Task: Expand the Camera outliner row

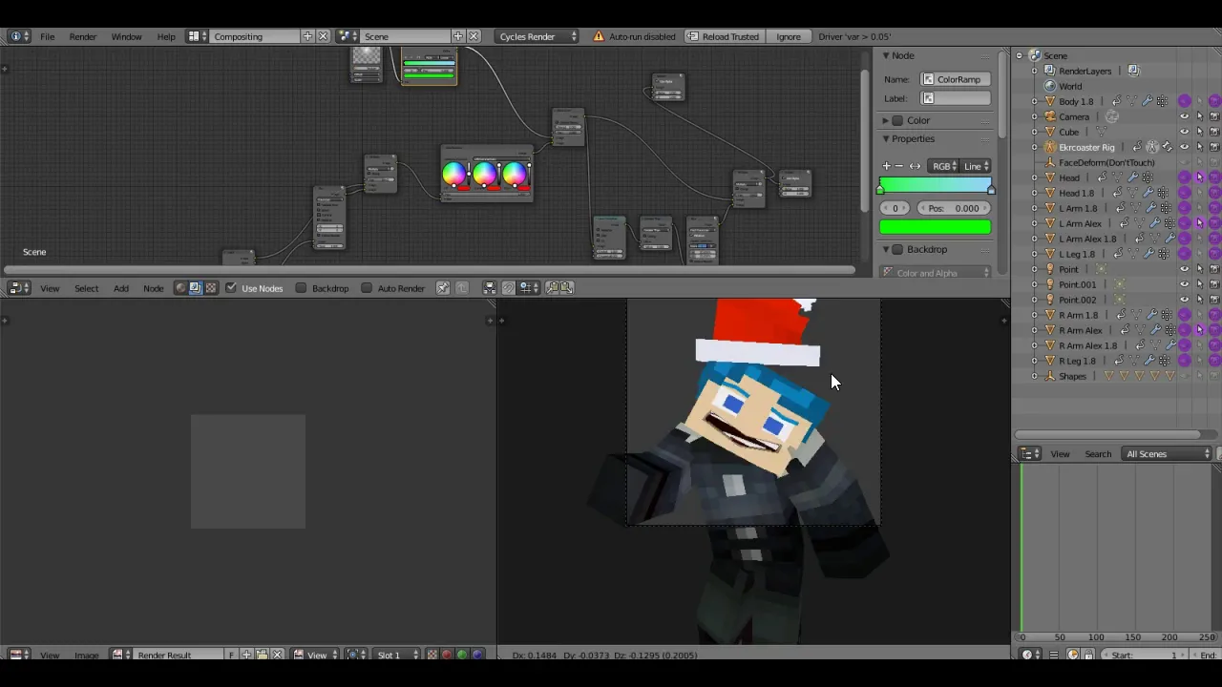Action: pyautogui.click(x=1034, y=116)
